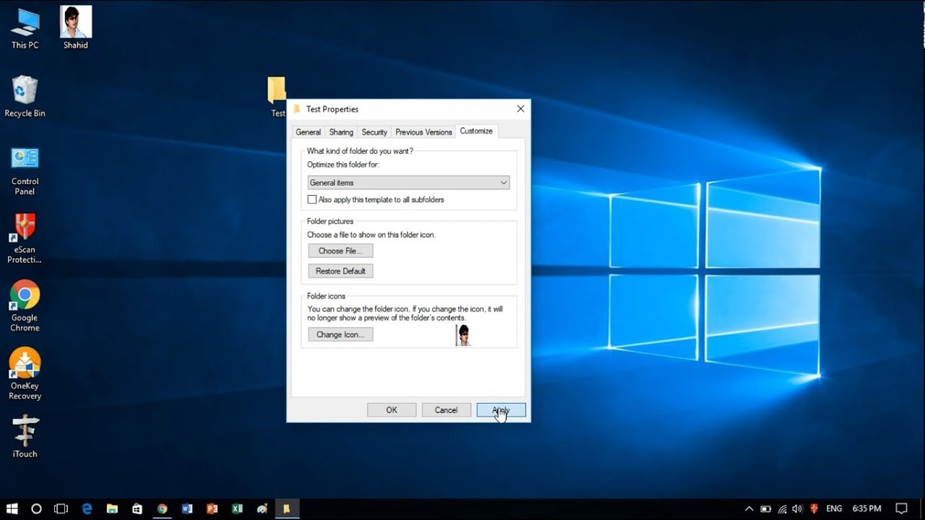Screen dimensions: 925x520
Task: Apply the folder customization changes
Action: point(501,409)
